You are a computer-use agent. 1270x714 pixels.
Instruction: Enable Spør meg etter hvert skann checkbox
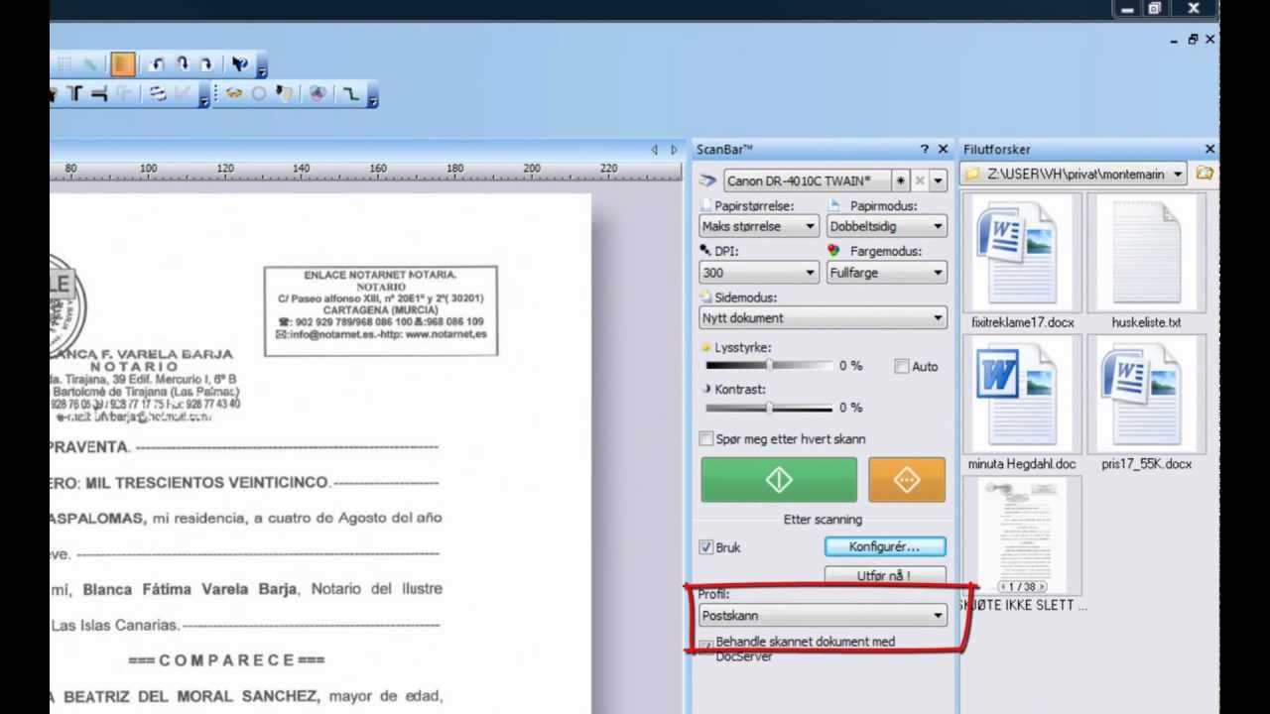(x=706, y=438)
